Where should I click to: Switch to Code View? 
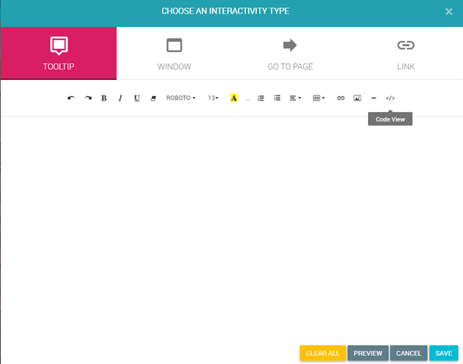pyautogui.click(x=390, y=98)
